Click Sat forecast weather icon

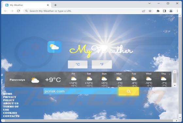[89, 79]
